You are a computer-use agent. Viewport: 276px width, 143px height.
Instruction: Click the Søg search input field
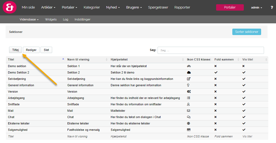coord(211,50)
